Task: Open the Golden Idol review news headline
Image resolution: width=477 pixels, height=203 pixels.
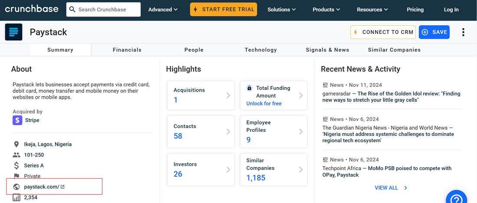Action: 392,97
